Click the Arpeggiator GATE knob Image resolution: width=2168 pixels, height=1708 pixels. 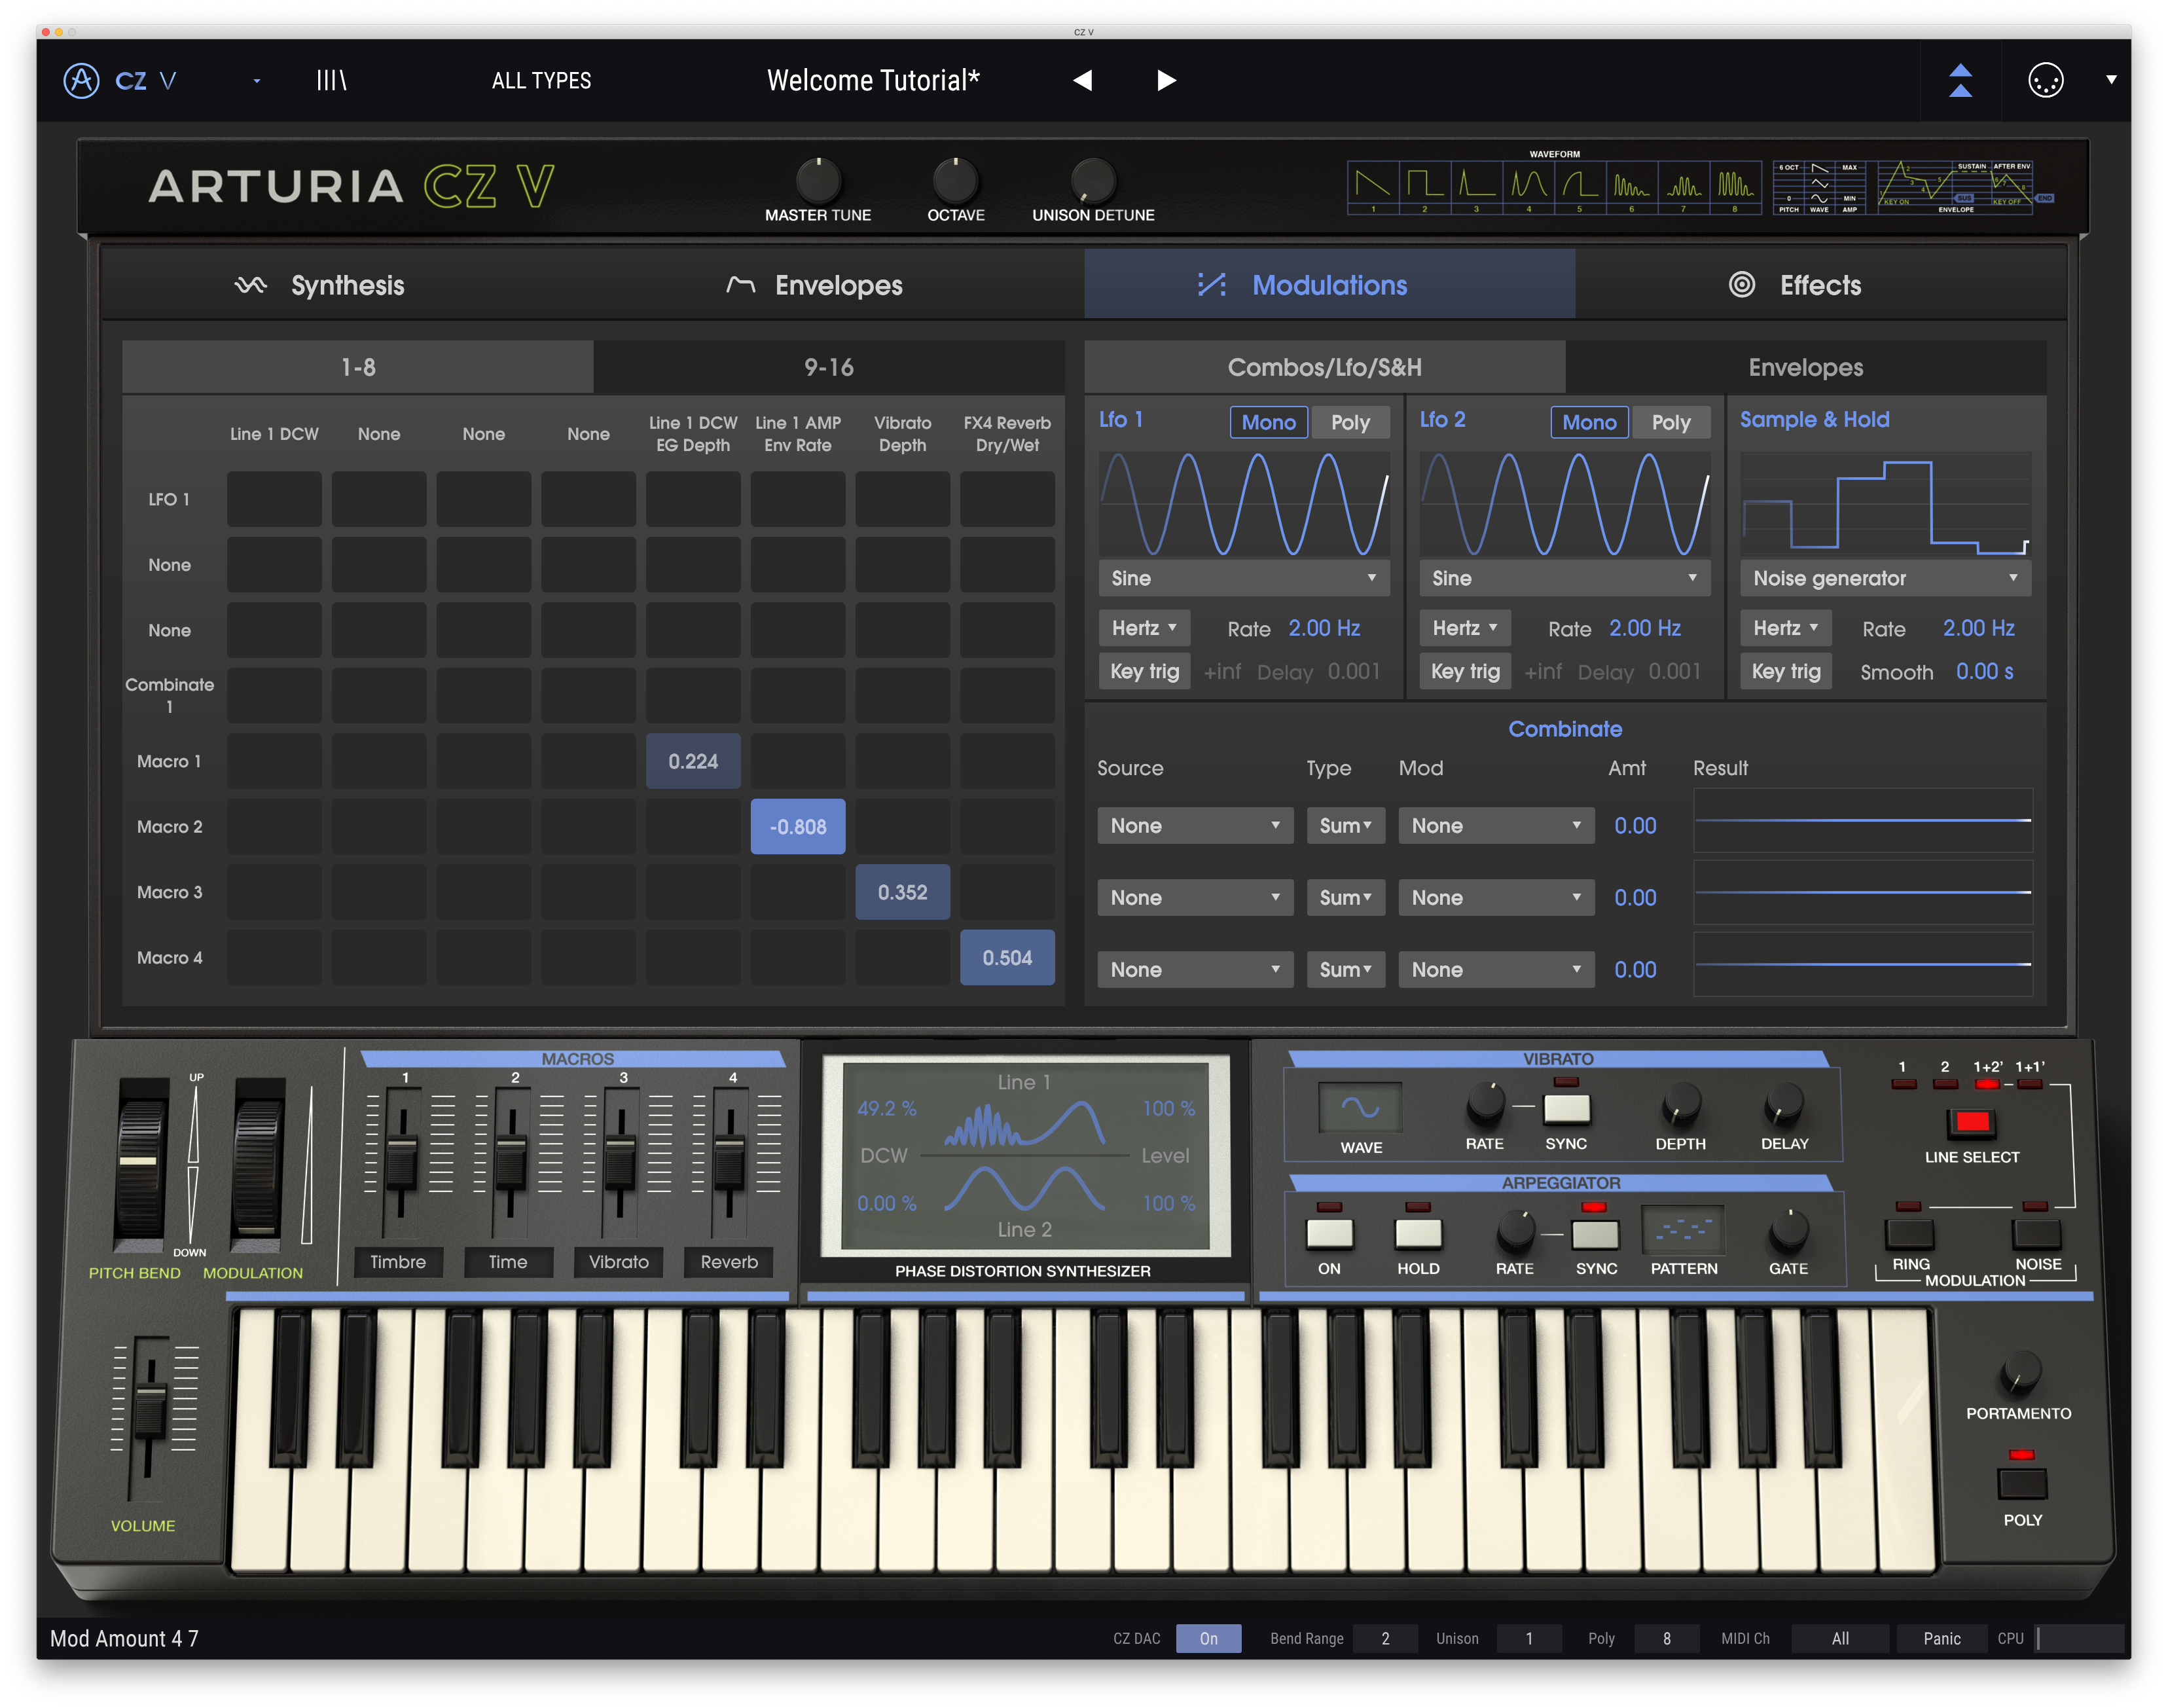(1788, 1230)
